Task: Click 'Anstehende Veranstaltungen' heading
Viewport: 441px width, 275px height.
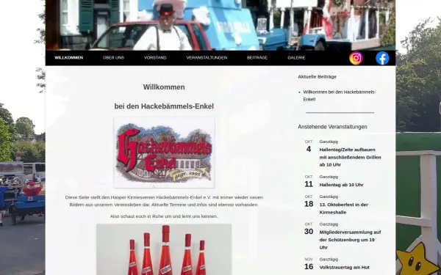Action: point(332,127)
